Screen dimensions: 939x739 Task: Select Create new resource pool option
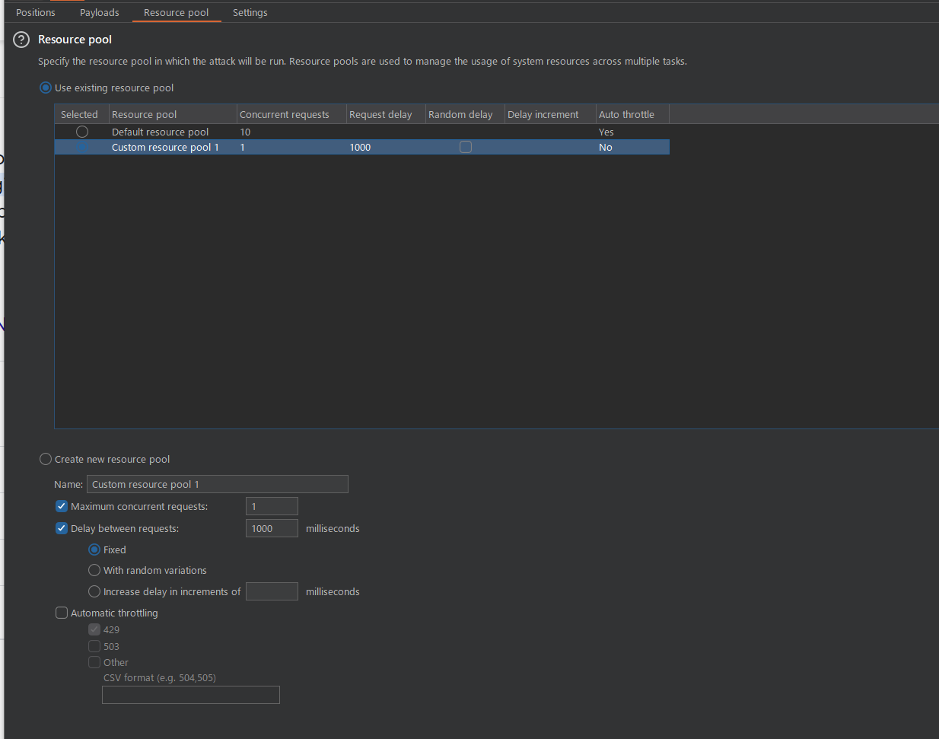[x=46, y=459]
